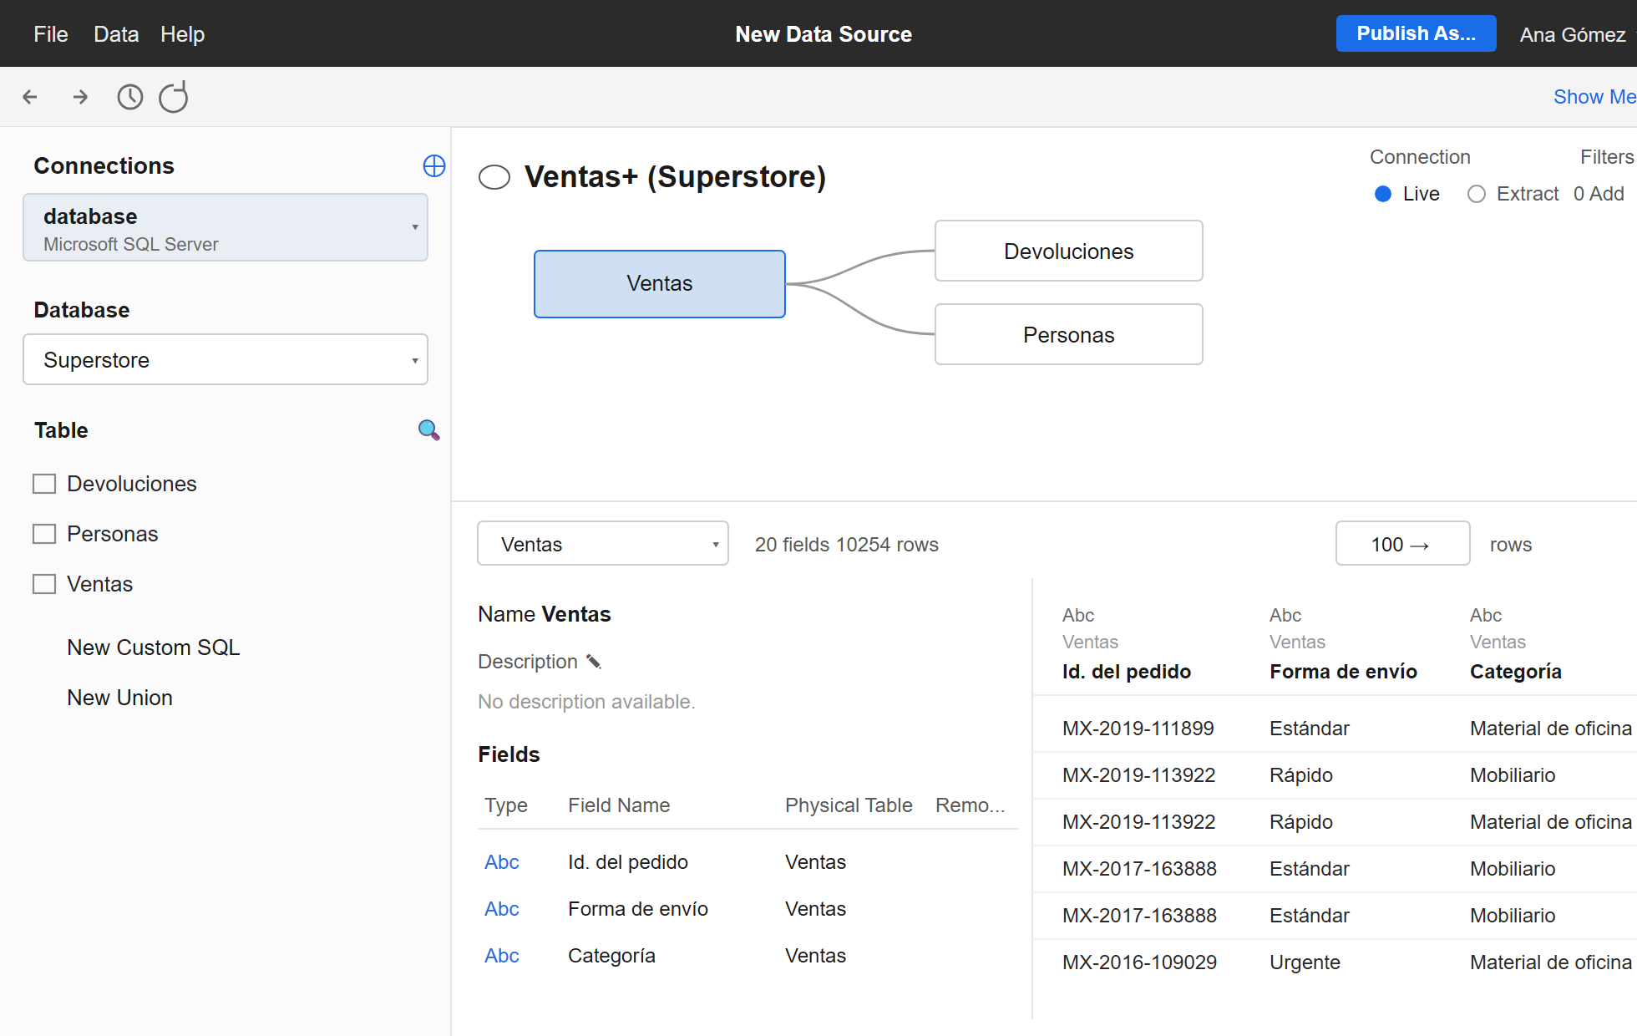Click the Id. del pedido column header
The image size is (1637, 1036).
tap(1127, 672)
